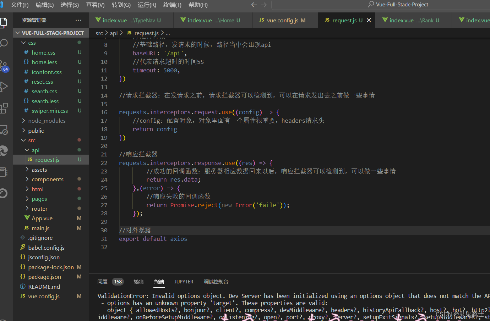The image size is (490, 321).
Task: Place cursor on line 31 export default axios
Action: pyautogui.click(x=153, y=239)
